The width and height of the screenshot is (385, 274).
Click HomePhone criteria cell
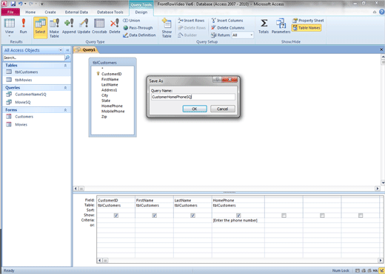(238, 220)
